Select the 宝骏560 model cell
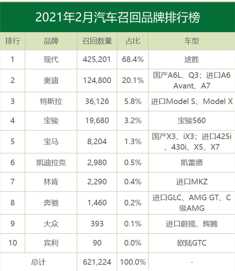 192,121
